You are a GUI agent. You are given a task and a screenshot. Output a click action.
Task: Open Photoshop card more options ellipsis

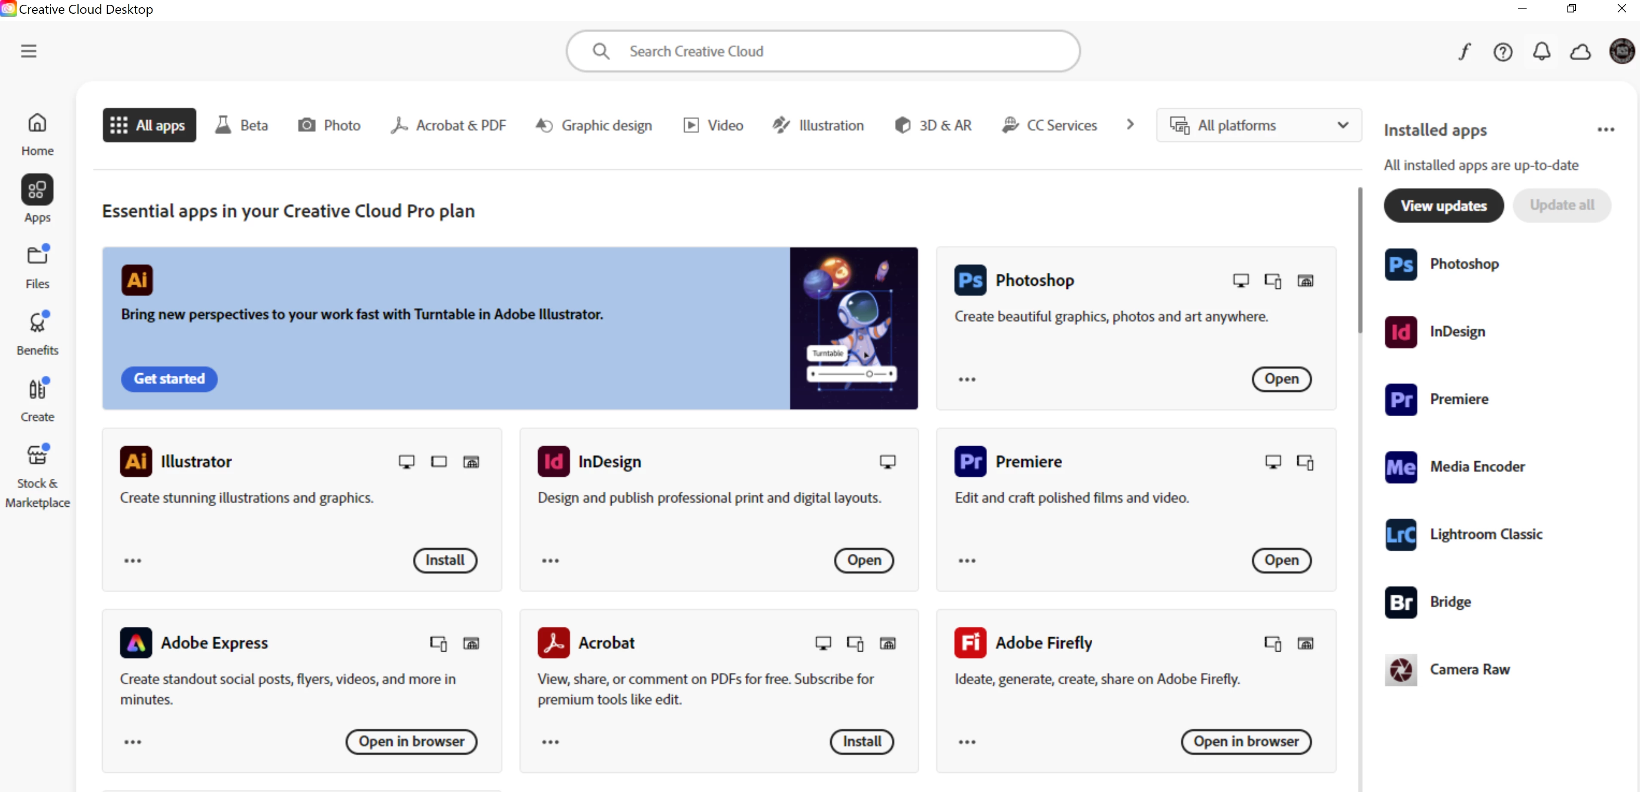click(x=966, y=379)
